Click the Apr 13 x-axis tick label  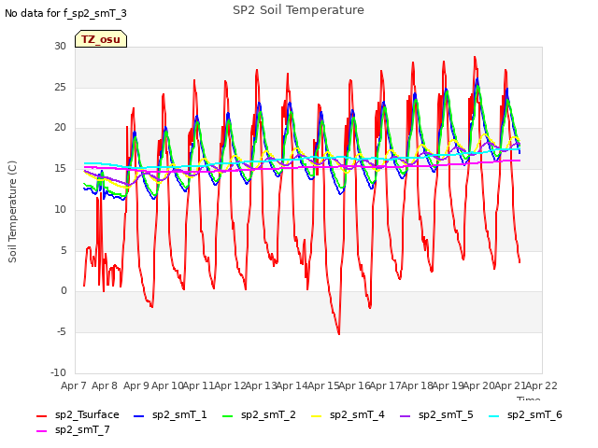click(x=261, y=385)
